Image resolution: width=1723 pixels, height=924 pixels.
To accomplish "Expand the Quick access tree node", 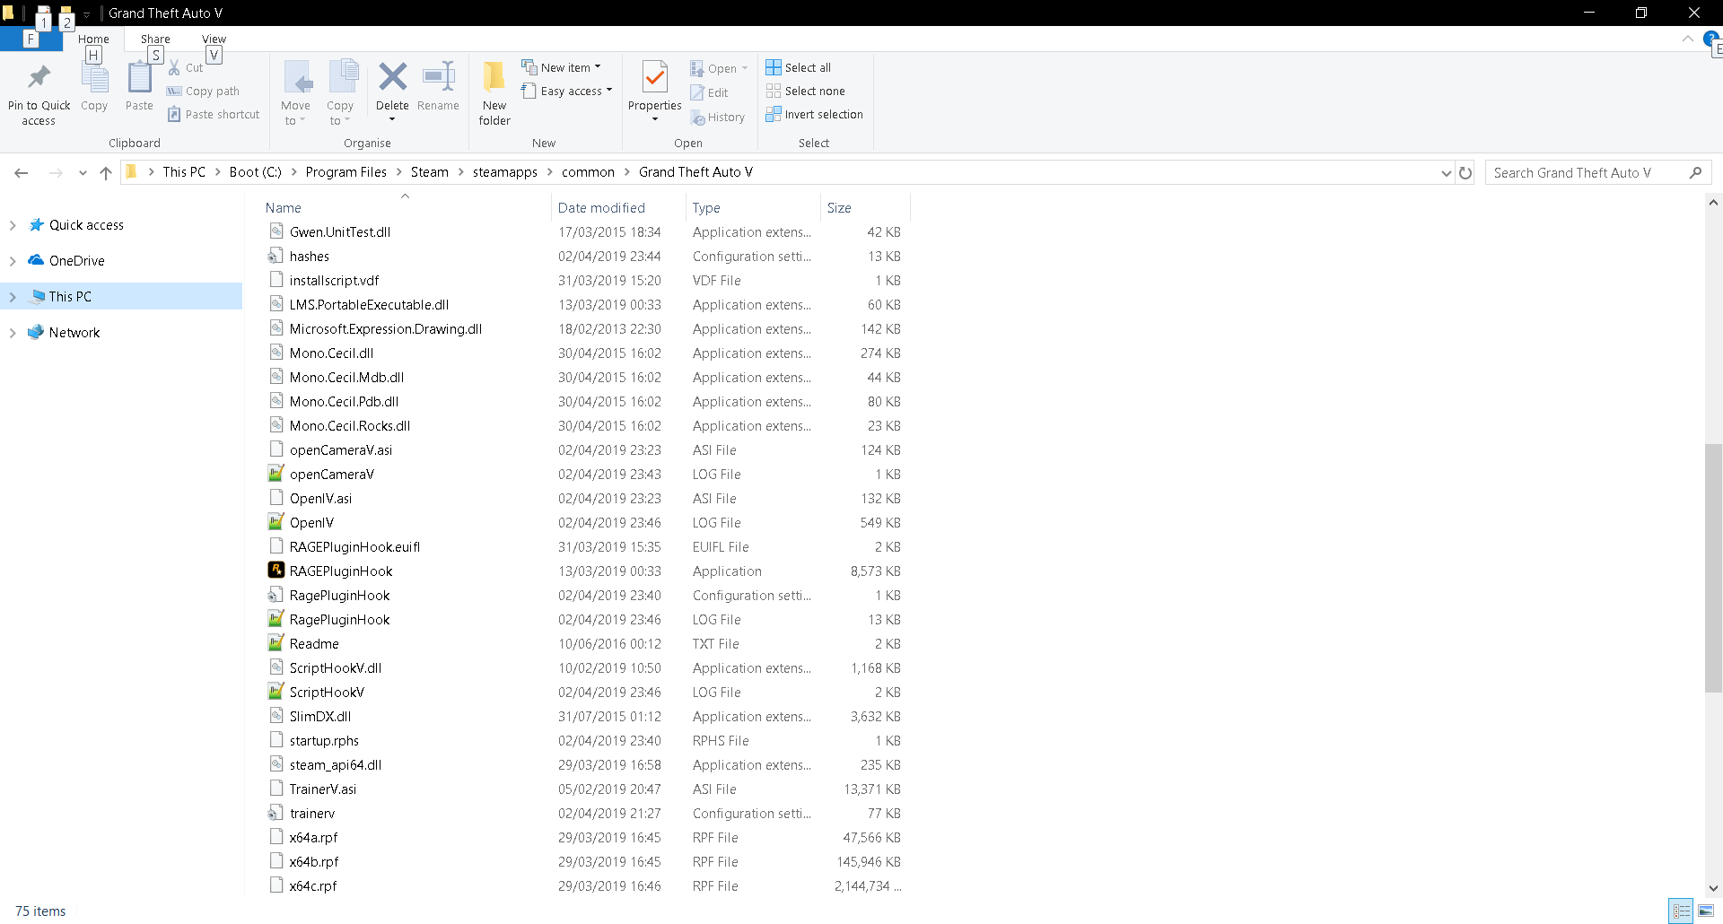I will (x=13, y=225).
